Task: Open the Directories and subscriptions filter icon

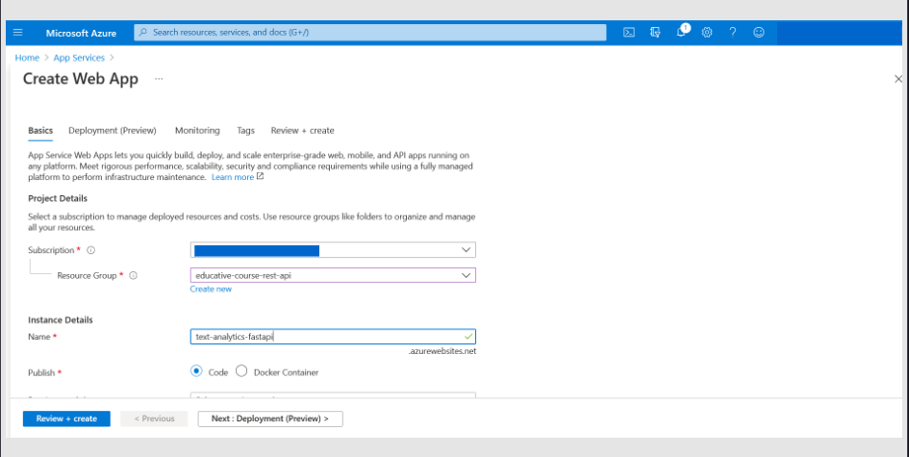Action: [655, 33]
